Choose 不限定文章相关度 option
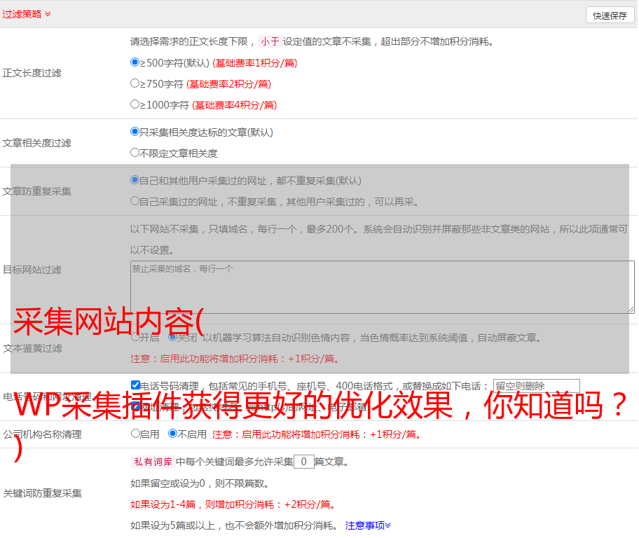Screen dimensions: 639x538 pyautogui.click(x=135, y=153)
